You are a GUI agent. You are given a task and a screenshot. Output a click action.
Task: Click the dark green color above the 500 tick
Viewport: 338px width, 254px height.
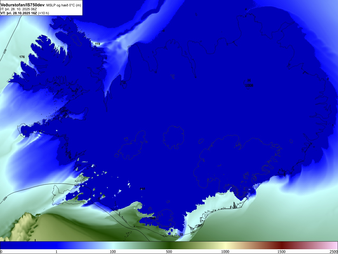coord(169,245)
